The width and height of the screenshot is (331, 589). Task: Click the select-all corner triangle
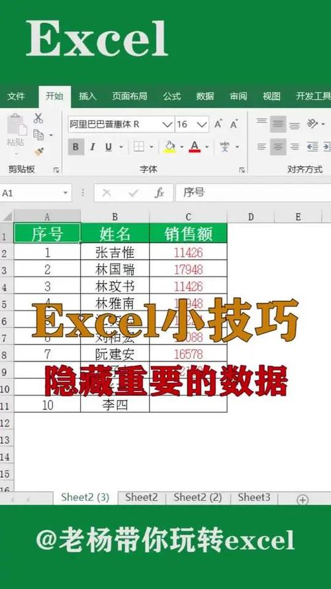coord(7,217)
